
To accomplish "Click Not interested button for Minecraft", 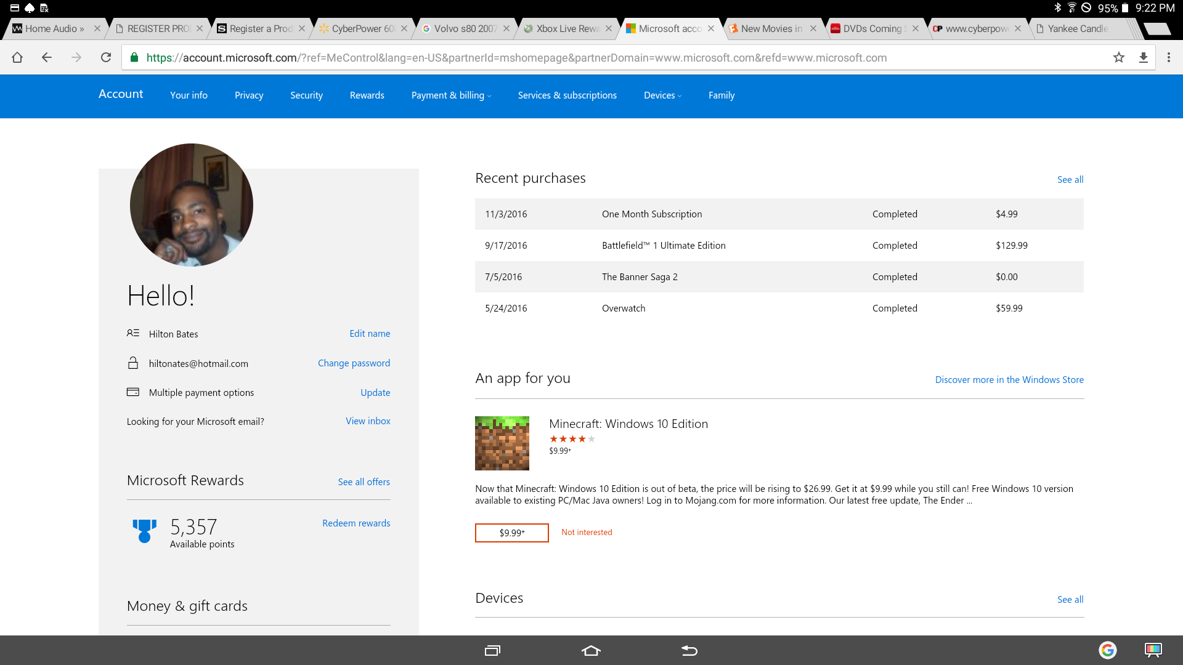I will [587, 532].
